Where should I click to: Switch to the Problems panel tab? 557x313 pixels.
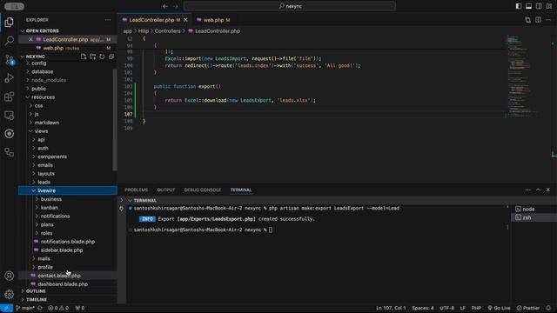(x=137, y=190)
